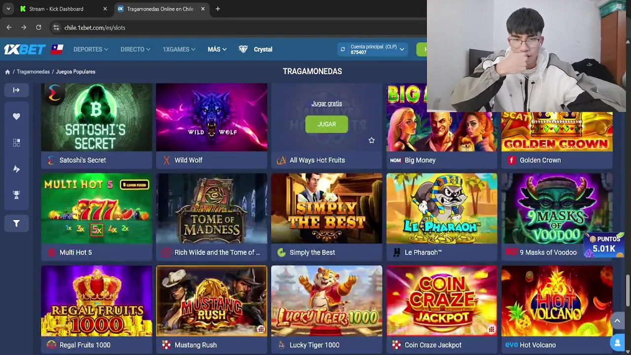Open Tome of Madness game thumbnail
This screenshot has height=355, width=631.
[211, 209]
